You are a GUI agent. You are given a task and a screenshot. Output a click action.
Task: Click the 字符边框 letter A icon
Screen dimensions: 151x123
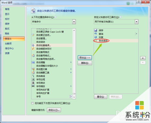[33, 79]
